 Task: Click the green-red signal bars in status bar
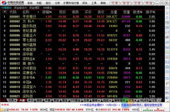pyautogui.click(x=153, y=110)
